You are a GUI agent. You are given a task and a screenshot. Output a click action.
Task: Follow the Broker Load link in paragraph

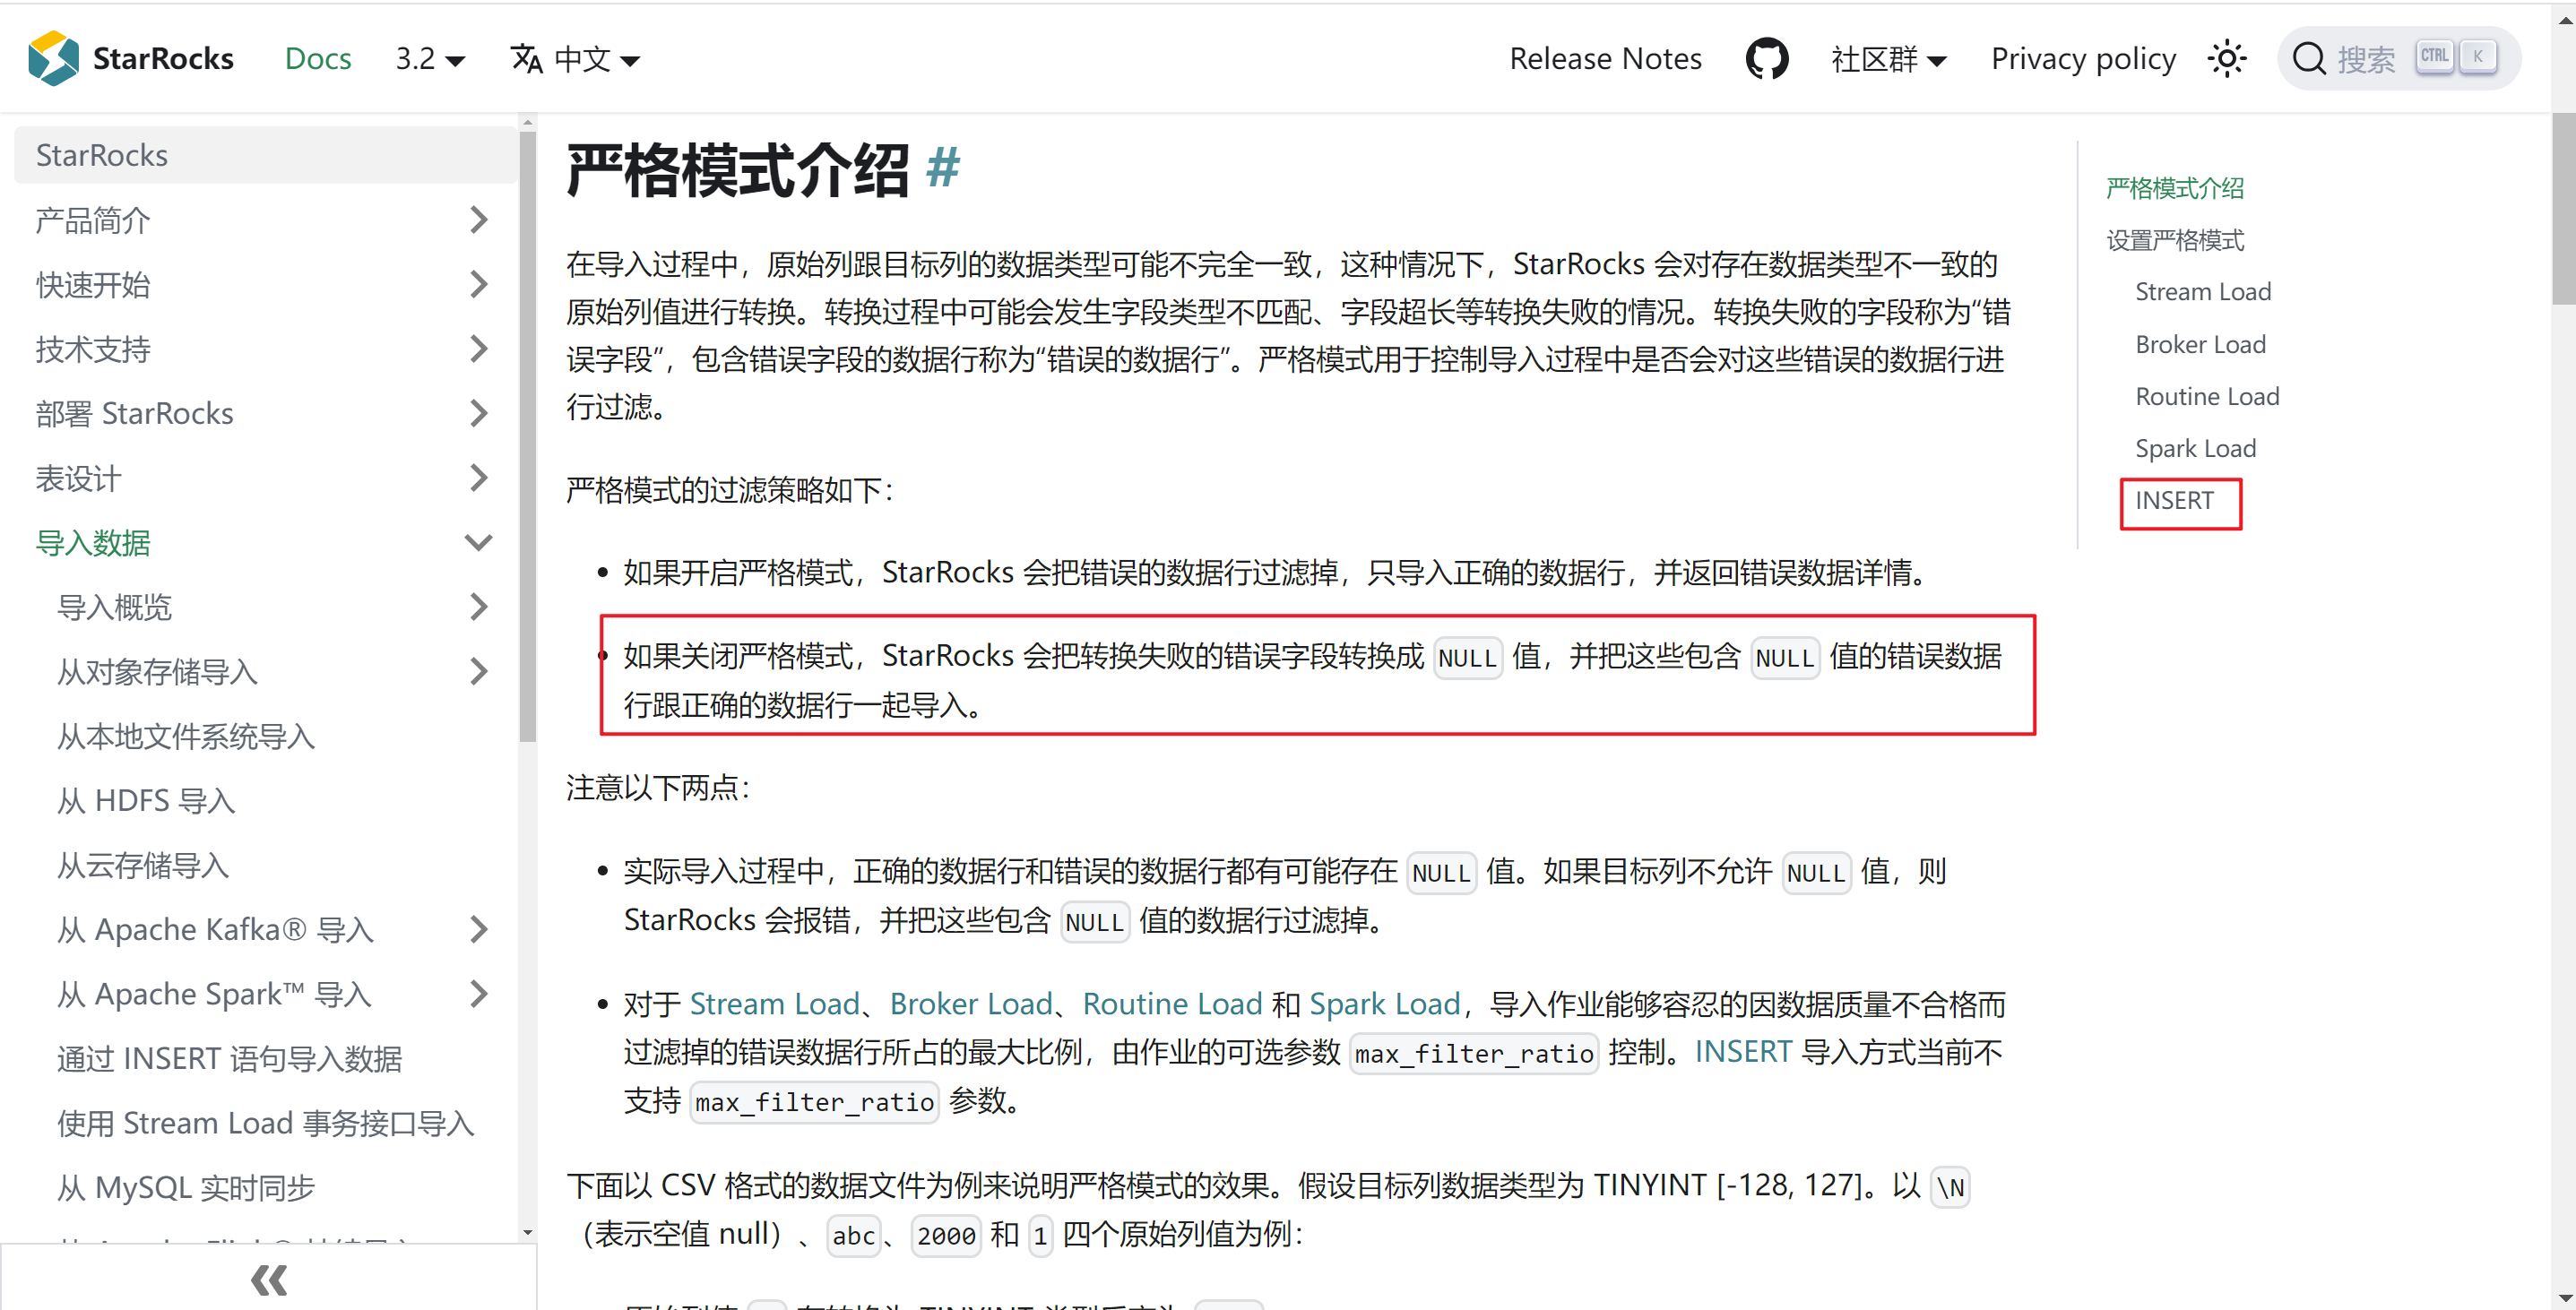(x=970, y=1003)
